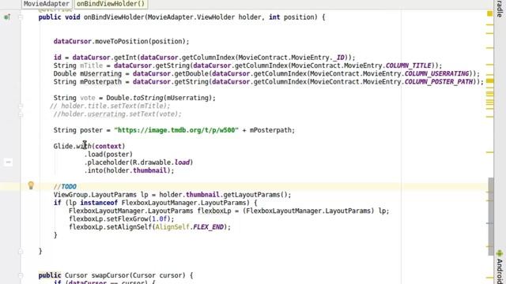Click the green Android icon on right strip
The image size is (506, 284).
[500, 253]
